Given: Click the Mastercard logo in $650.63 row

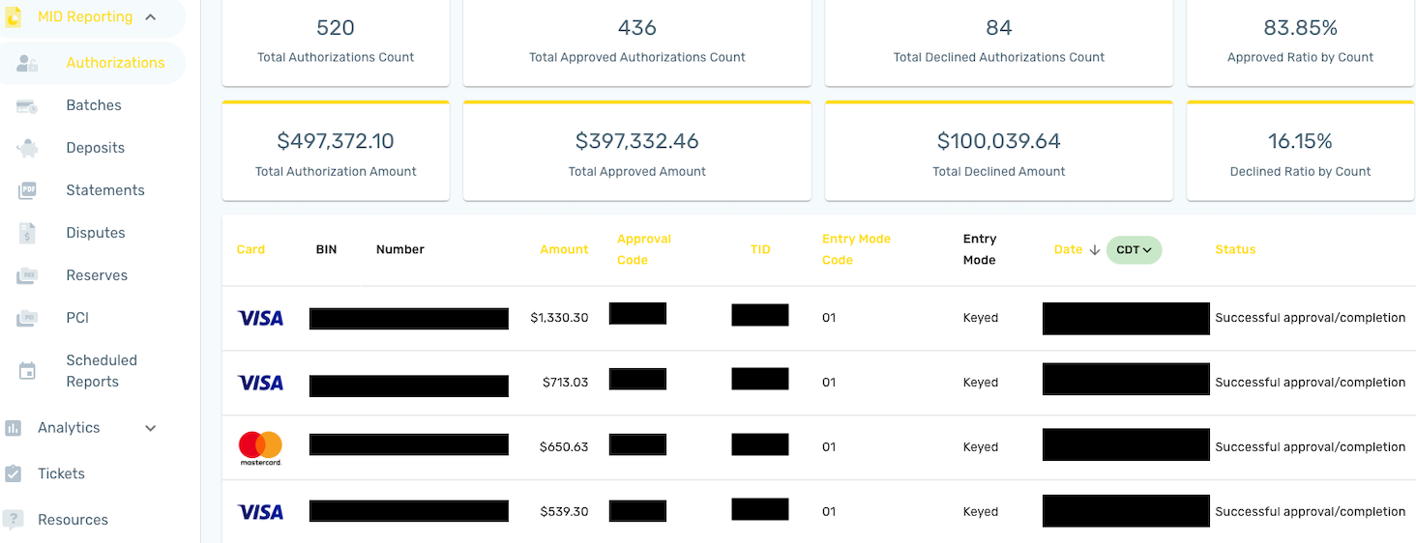Looking at the screenshot, I should [260, 448].
